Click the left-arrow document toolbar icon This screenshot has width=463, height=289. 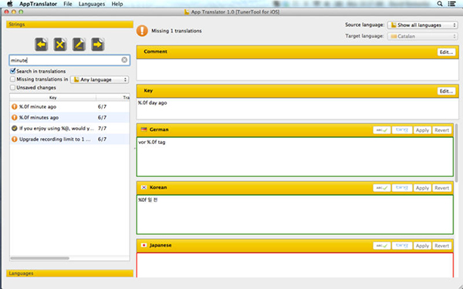[42, 45]
